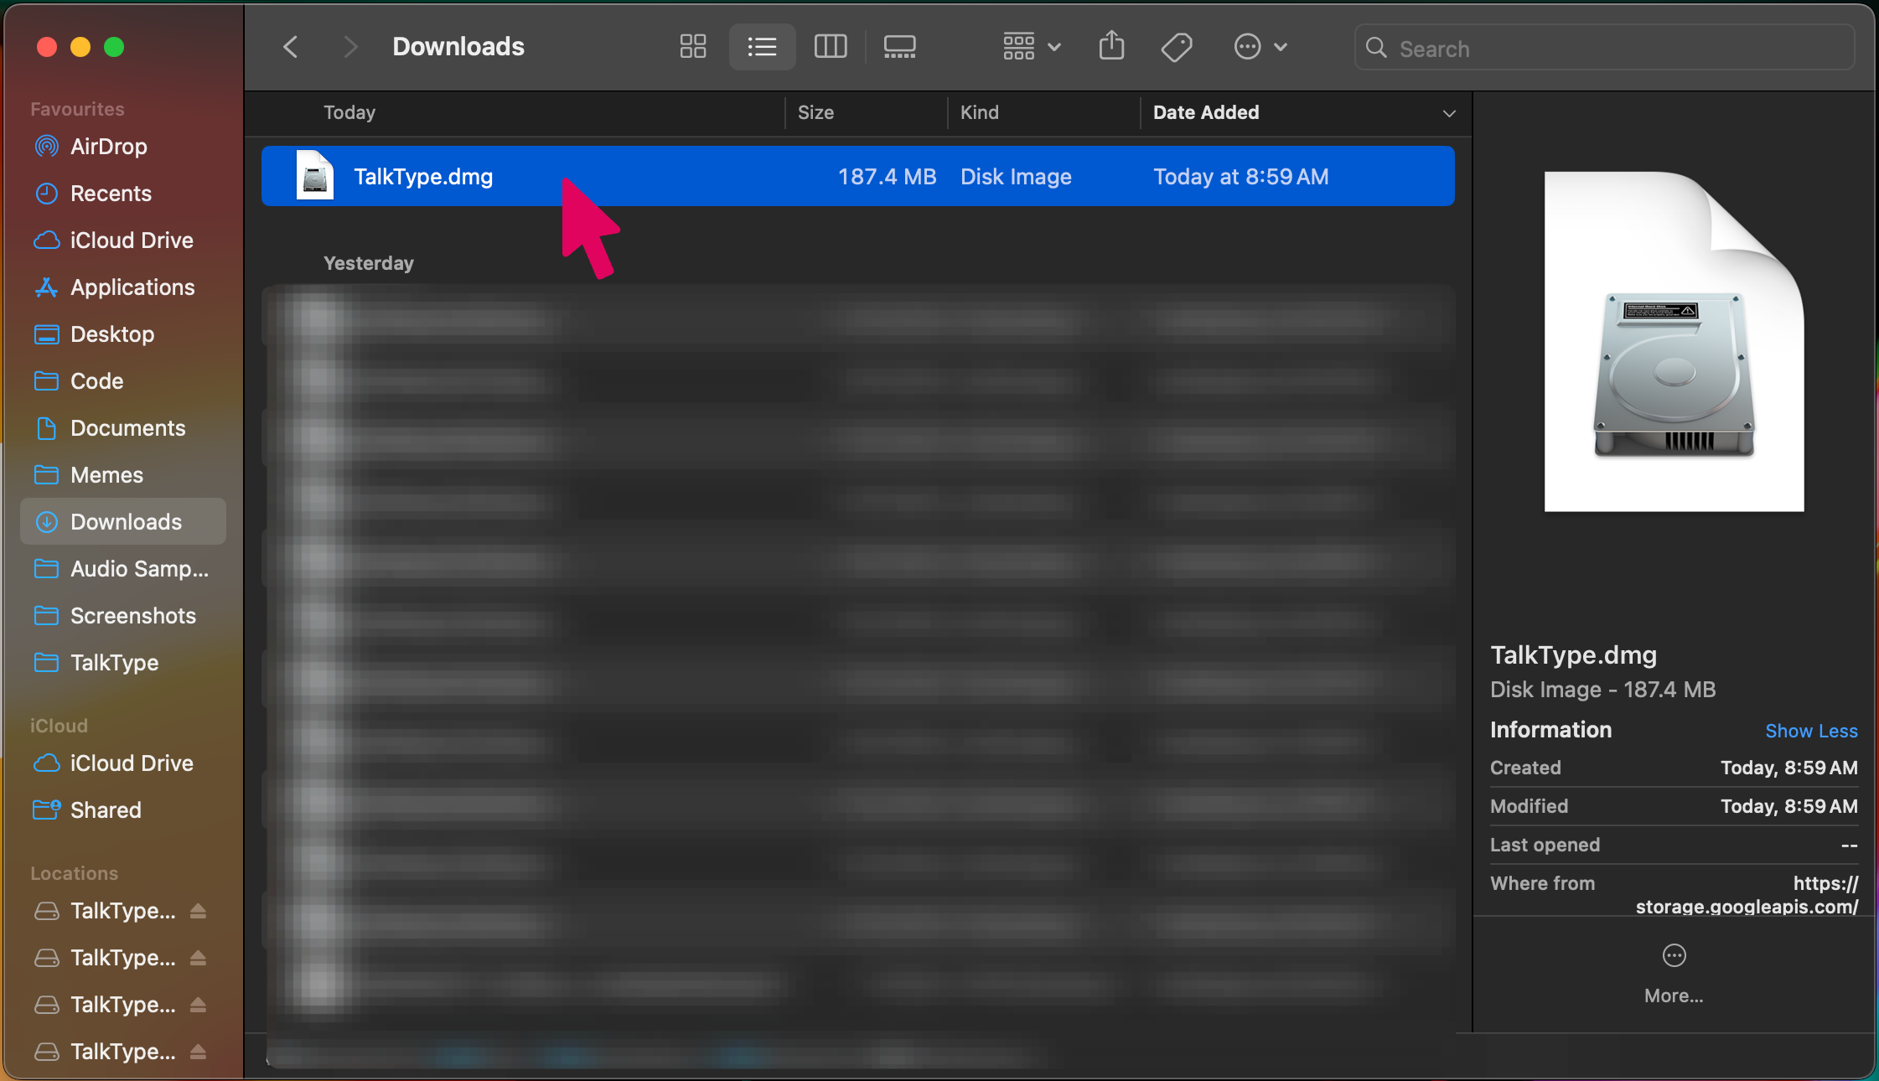Open the TalkType folder in sidebar
This screenshot has height=1081, width=1879.
123,663
